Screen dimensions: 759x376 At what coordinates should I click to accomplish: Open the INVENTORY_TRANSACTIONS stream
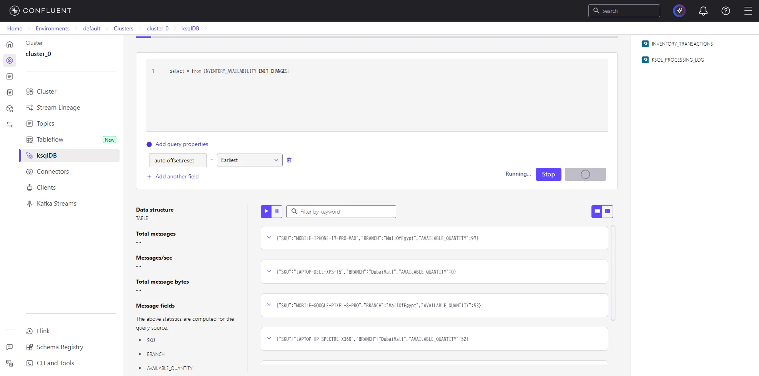pyautogui.click(x=682, y=44)
